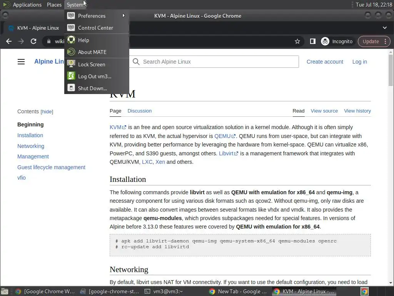Screen dimensions: 394x296
Task: Click the About MATE logo icon
Action: coord(71,52)
